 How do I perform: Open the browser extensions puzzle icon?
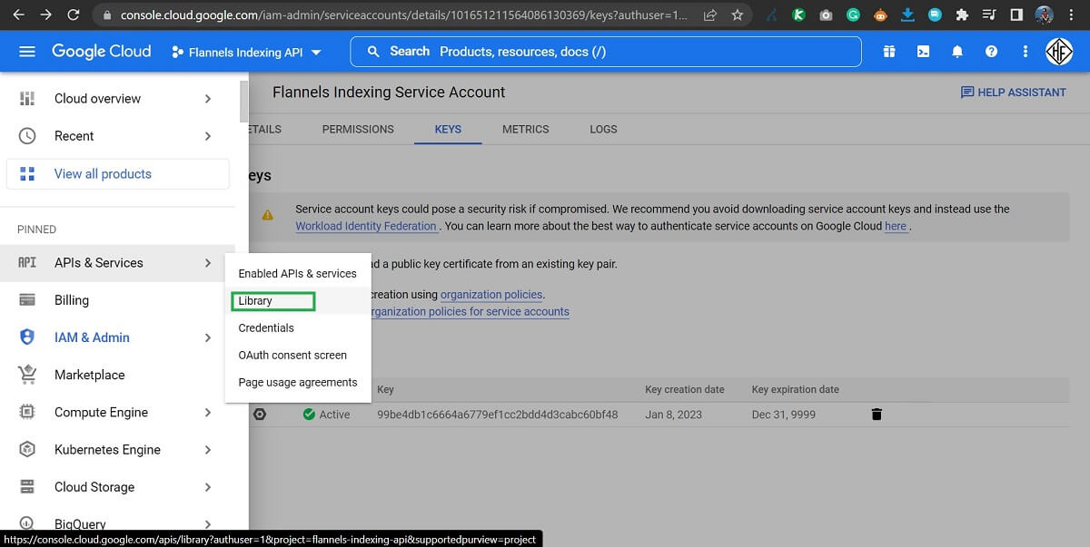point(962,15)
